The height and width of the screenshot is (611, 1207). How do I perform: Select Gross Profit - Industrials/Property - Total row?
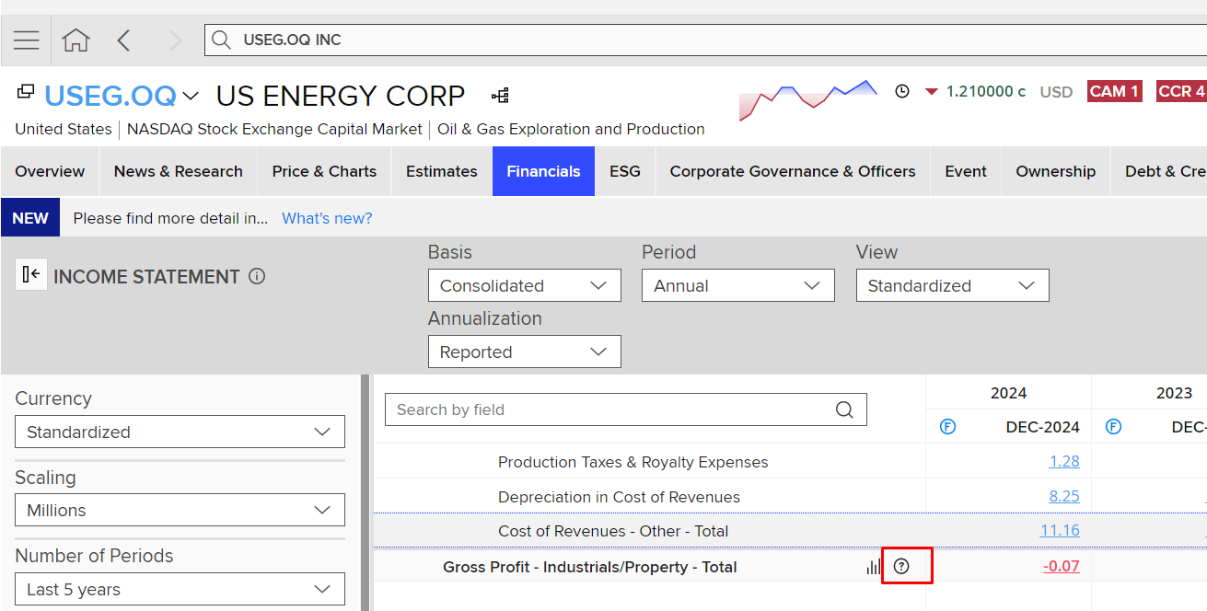pyautogui.click(x=590, y=567)
